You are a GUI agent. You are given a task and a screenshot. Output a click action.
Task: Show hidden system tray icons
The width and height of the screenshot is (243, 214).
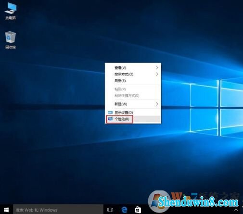tap(236, 210)
